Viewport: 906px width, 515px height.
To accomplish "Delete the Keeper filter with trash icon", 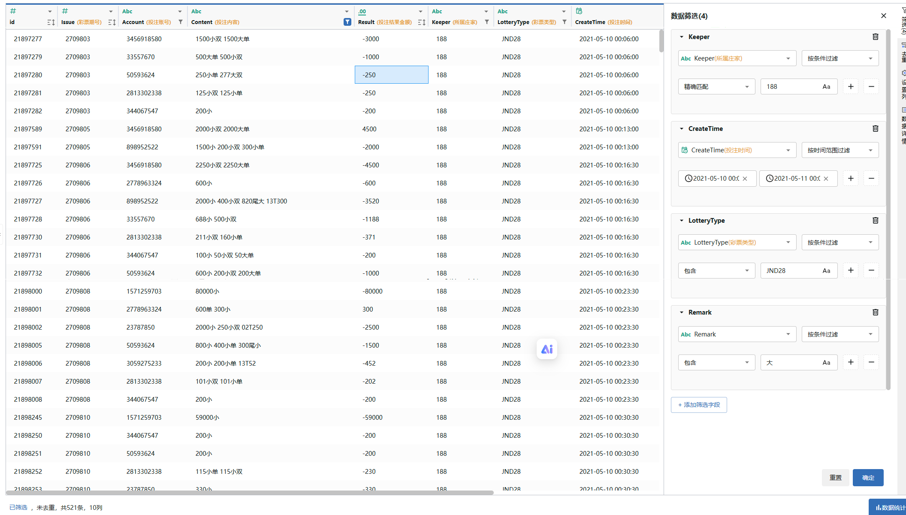I will click(x=876, y=37).
